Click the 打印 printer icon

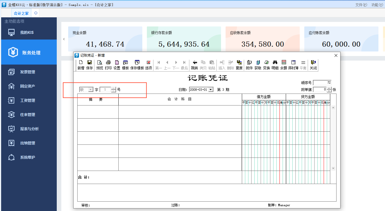(x=108, y=65)
